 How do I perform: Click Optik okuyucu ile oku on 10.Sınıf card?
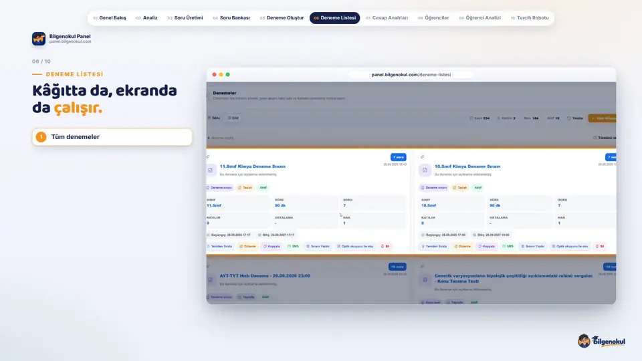pos(570,247)
